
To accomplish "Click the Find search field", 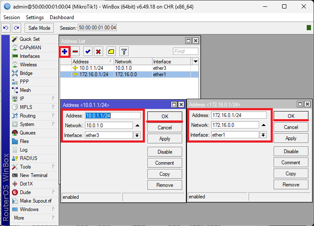I will (185, 51).
